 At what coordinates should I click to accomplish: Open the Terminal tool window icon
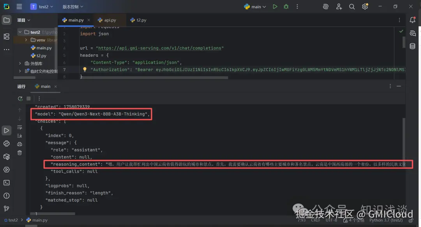coord(7,183)
